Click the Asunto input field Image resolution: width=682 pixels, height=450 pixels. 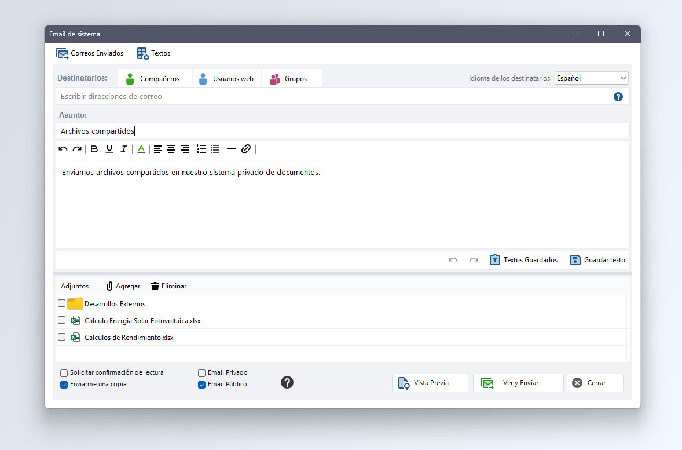click(x=342, y=131)
